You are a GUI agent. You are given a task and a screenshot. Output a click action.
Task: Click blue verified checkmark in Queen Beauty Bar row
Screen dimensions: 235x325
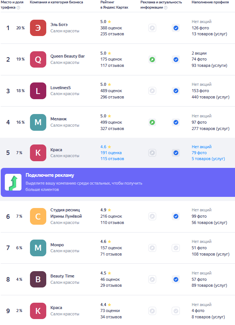pyautogui.click(x=176, y=60)
